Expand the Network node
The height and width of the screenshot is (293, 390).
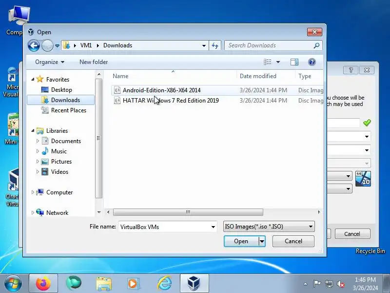[x=33, y=212]
